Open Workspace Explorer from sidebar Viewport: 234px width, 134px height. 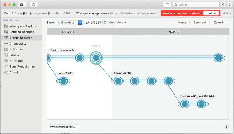(x=23, y=26)
